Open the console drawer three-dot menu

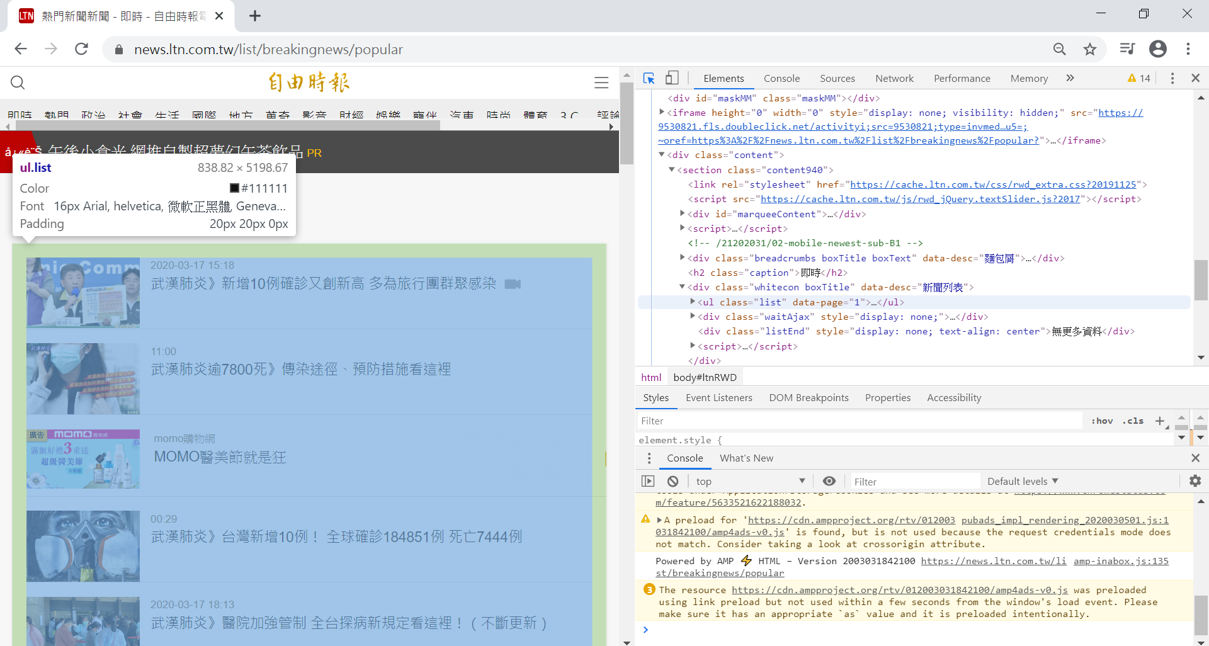pos(649,458)
